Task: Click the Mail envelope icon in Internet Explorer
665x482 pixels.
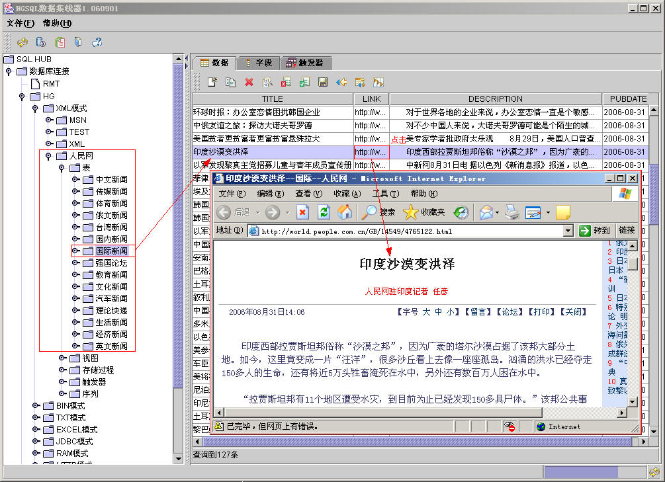Action: [486, 212]
